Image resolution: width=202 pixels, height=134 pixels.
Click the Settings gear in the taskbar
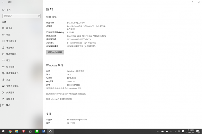pyautogui.click(x=50, y=131)
